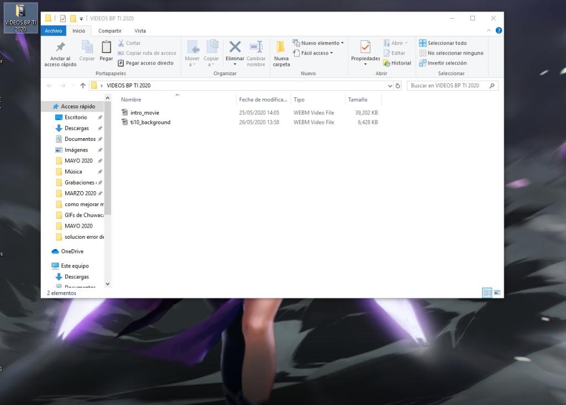The width and height of the screenshot is (566, 405).
Task: Click the back navigation arrow
Action: click(x=49, y=86)
